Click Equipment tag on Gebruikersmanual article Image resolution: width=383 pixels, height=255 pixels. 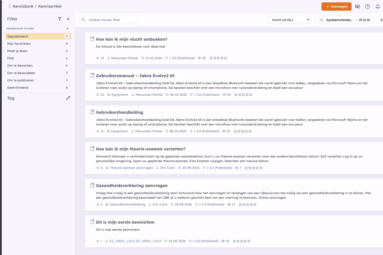pyautogui.click(x=120, y=95)
